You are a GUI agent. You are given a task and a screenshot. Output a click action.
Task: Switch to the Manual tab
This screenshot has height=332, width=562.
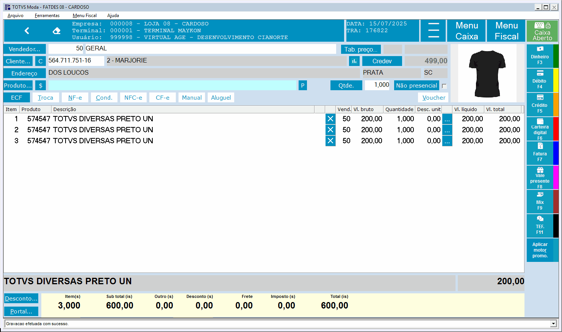pyautogui.click(x=192, y=97)
